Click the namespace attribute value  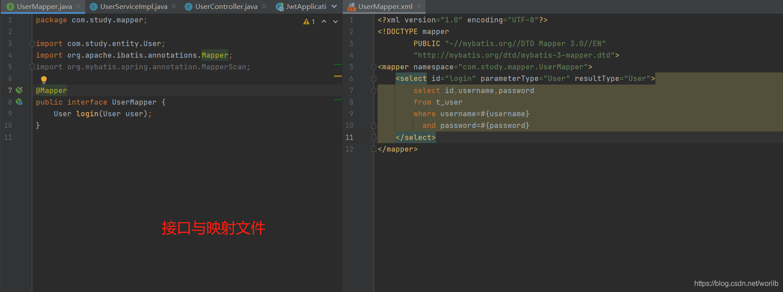[523, 67]
